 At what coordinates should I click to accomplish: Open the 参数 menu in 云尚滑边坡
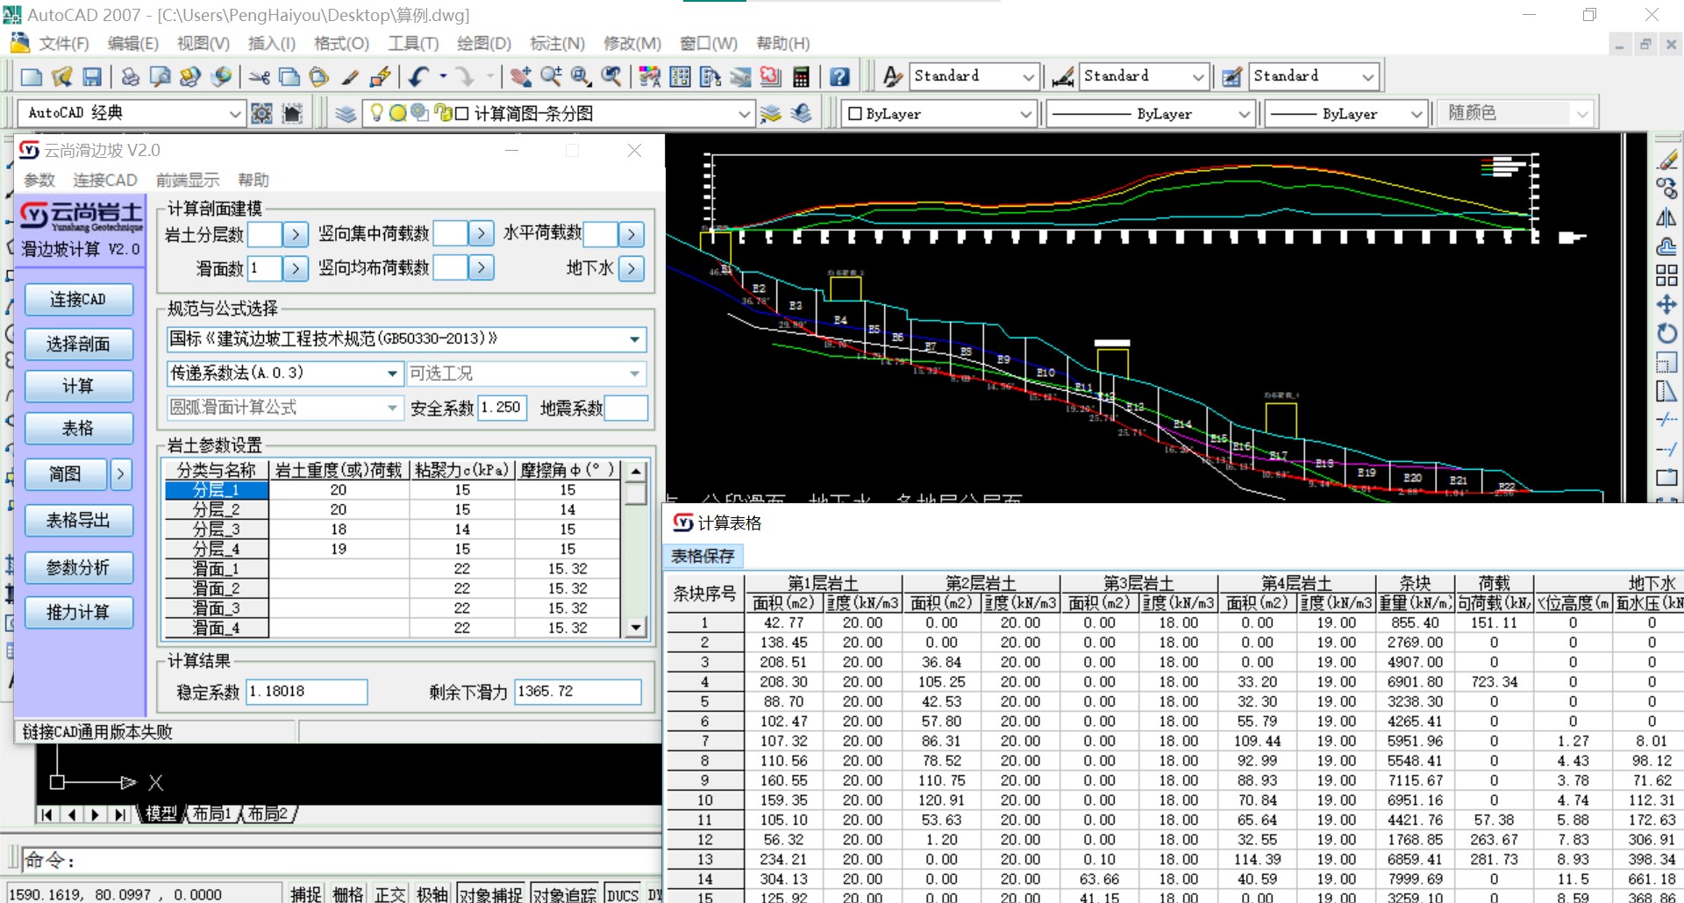coord(39,180)
